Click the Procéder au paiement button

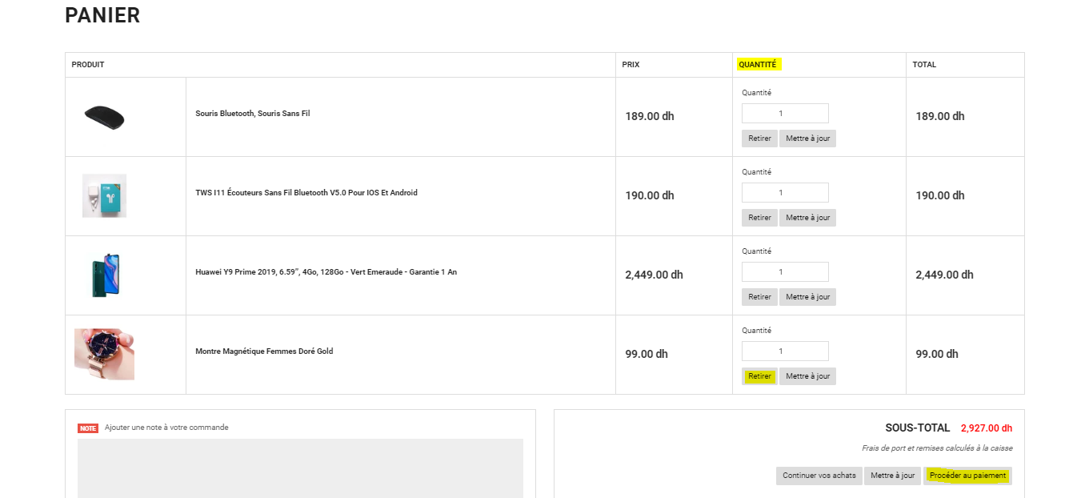pyautogui.click(x=967, y=476)
